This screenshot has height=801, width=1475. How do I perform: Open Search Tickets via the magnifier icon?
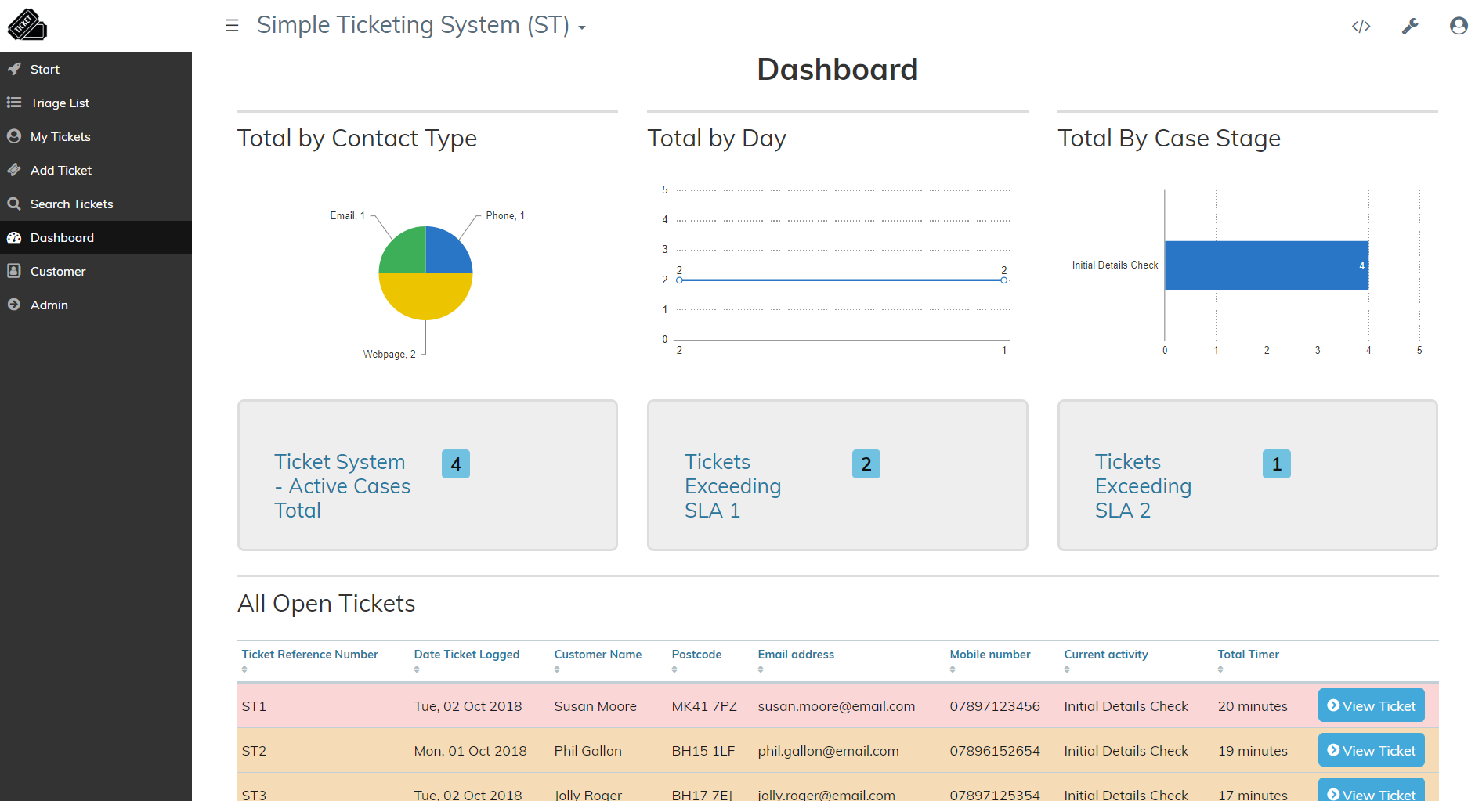click(15, 204)
